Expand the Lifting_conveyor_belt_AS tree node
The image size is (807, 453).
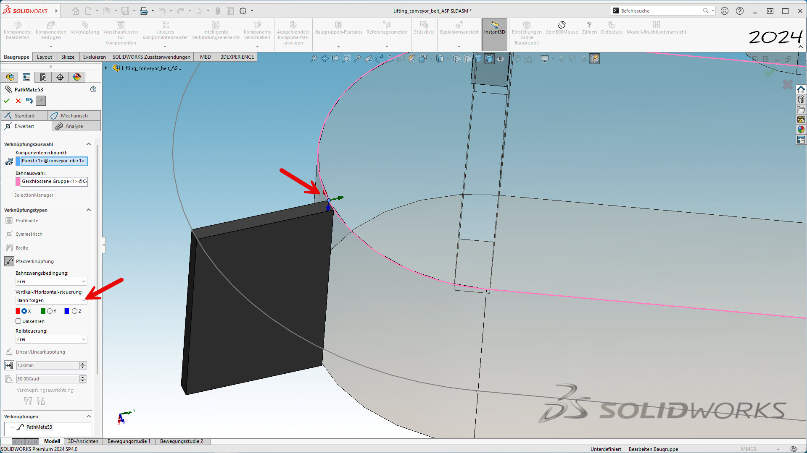coord(106,68)
